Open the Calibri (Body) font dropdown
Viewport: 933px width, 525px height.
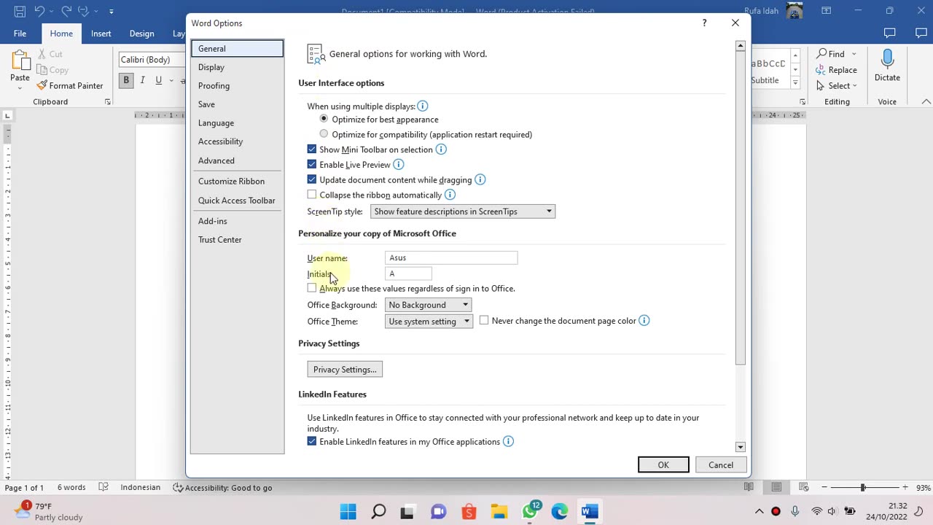coord(152,60)
